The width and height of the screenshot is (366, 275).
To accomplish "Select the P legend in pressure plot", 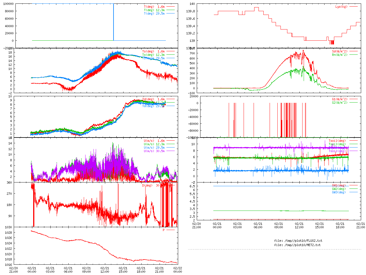I will (x=164, y=230).
